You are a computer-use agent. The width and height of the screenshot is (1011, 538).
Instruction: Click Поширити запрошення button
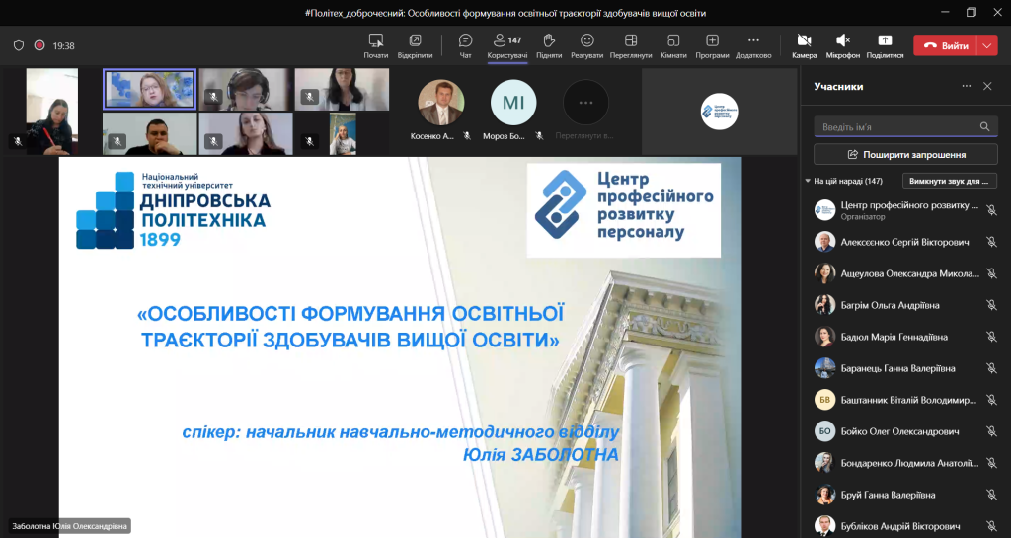point(905,155)
